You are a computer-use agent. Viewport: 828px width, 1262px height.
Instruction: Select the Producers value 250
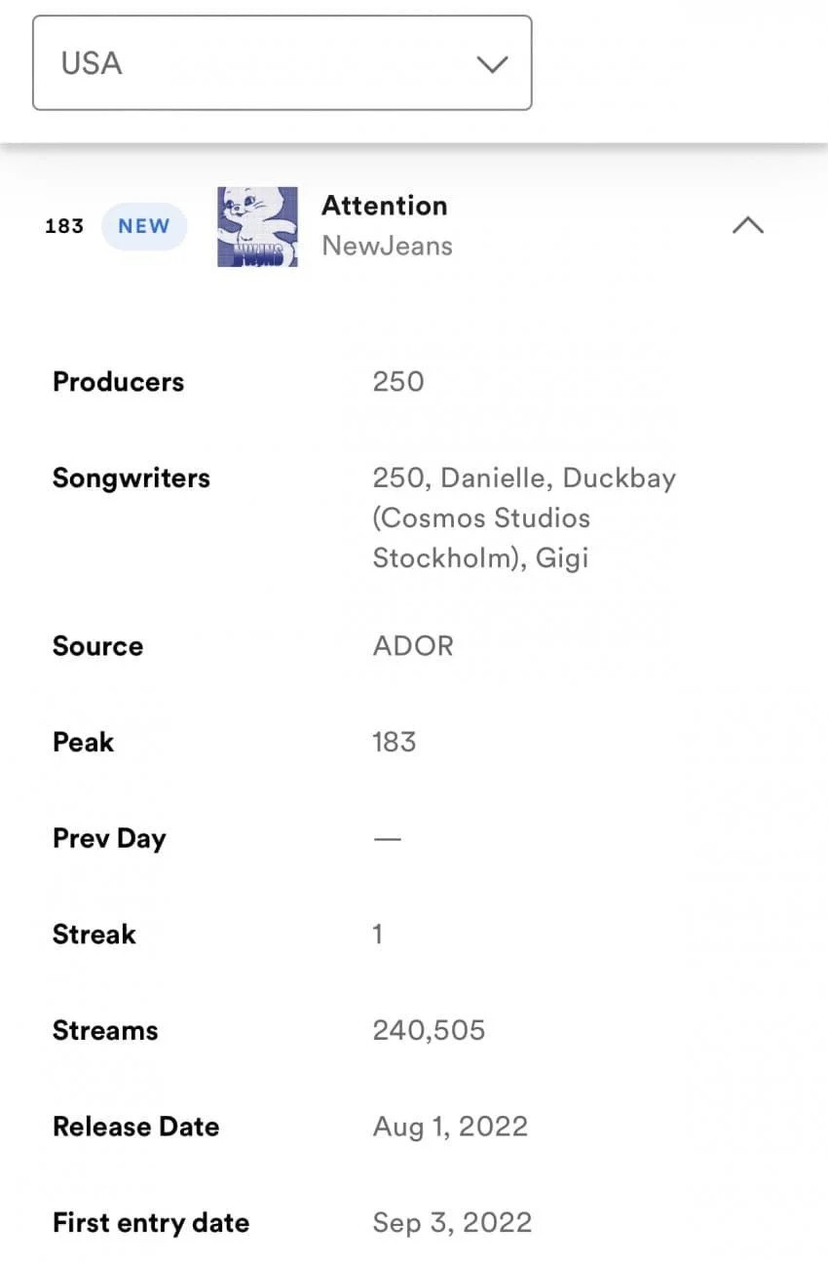coord(398,381)
